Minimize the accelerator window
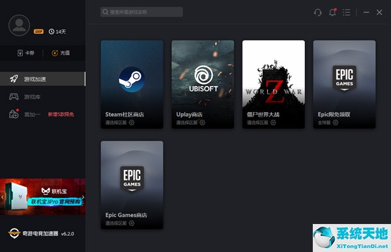 click(x=366, y=12)
